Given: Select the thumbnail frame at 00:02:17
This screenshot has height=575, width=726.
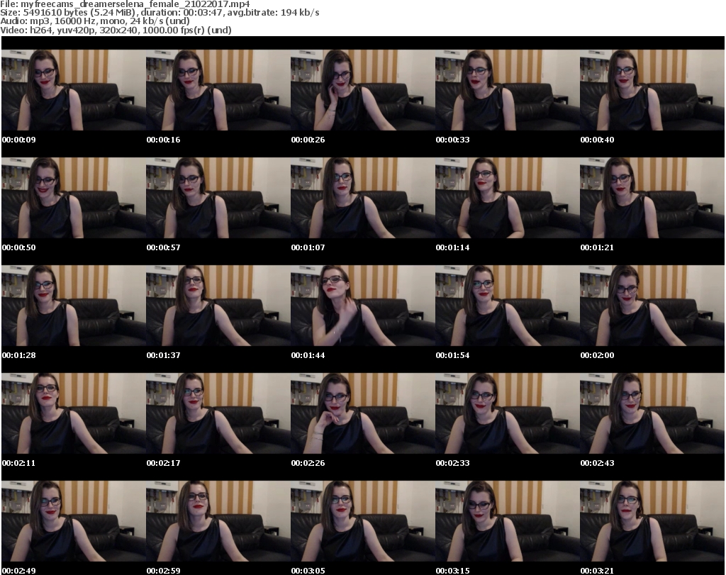Looking at the screenshot, I should (218, 413).
